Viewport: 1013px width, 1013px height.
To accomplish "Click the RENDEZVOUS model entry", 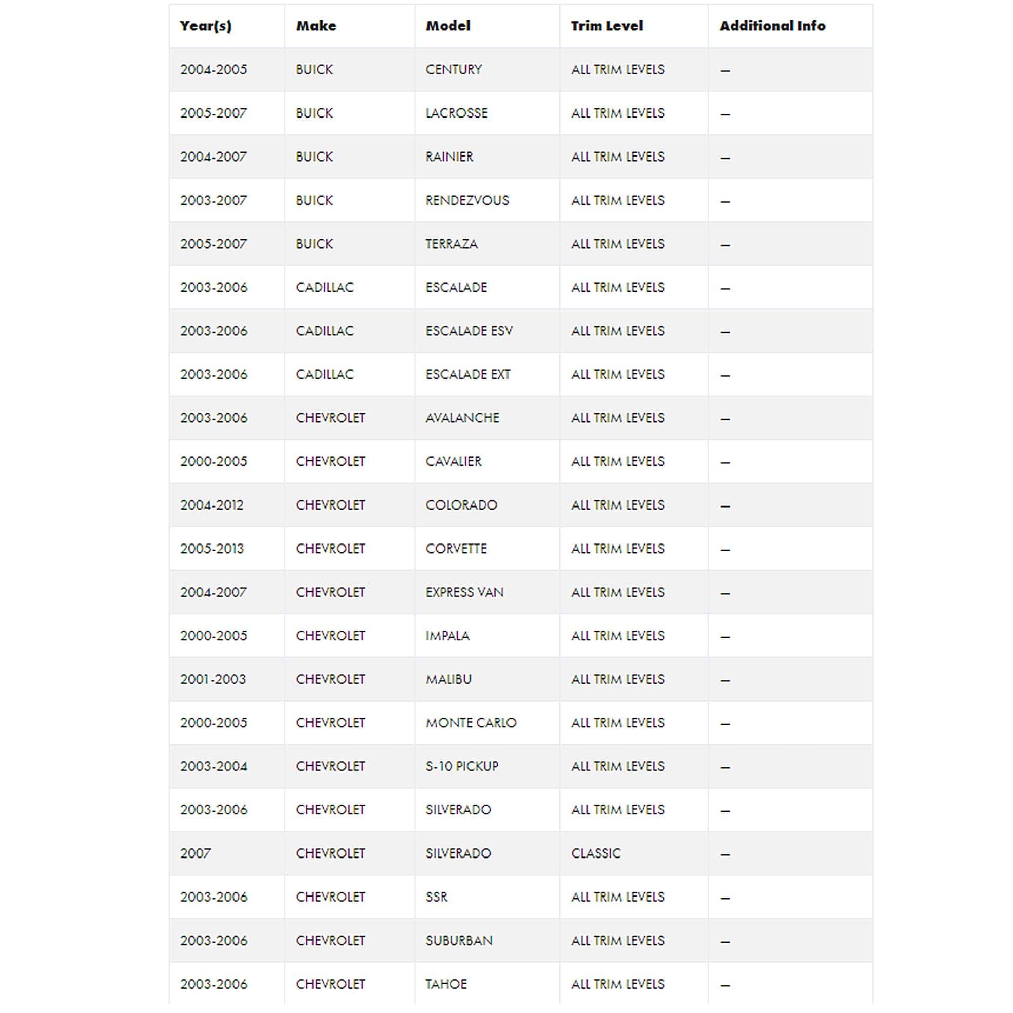I will (x=466, y=200).
